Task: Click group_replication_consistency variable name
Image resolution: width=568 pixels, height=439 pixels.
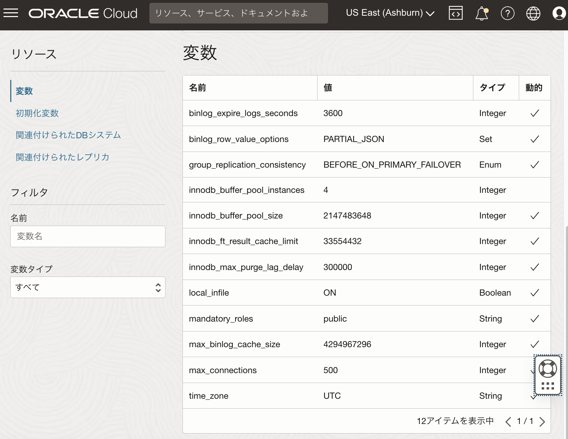Action: coord(247,165)
